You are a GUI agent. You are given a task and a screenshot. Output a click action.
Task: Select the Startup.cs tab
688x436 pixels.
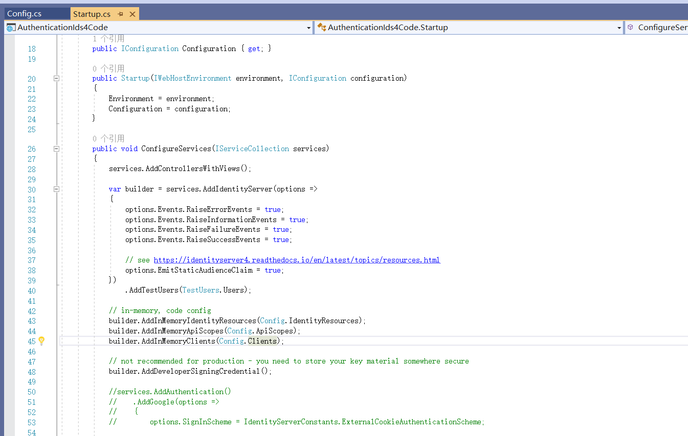click(92, 14)
